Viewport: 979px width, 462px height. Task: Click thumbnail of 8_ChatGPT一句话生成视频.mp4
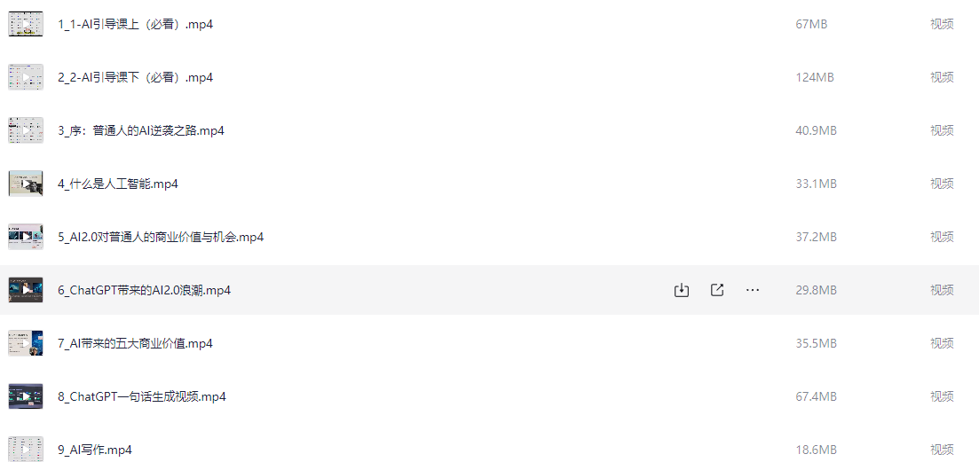[26, 396]
